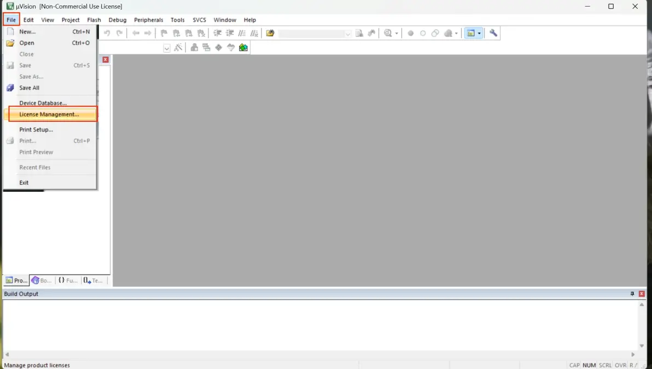Open the Window menu
The width and height of the screenshot is (652, 369).
click(x=225, y=20)
